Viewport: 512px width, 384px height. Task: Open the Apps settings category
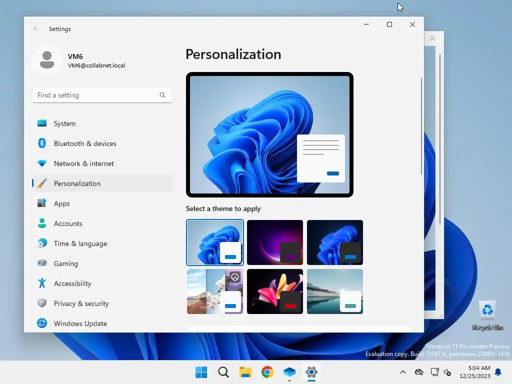pyautogui.click(x=102, y=203)
